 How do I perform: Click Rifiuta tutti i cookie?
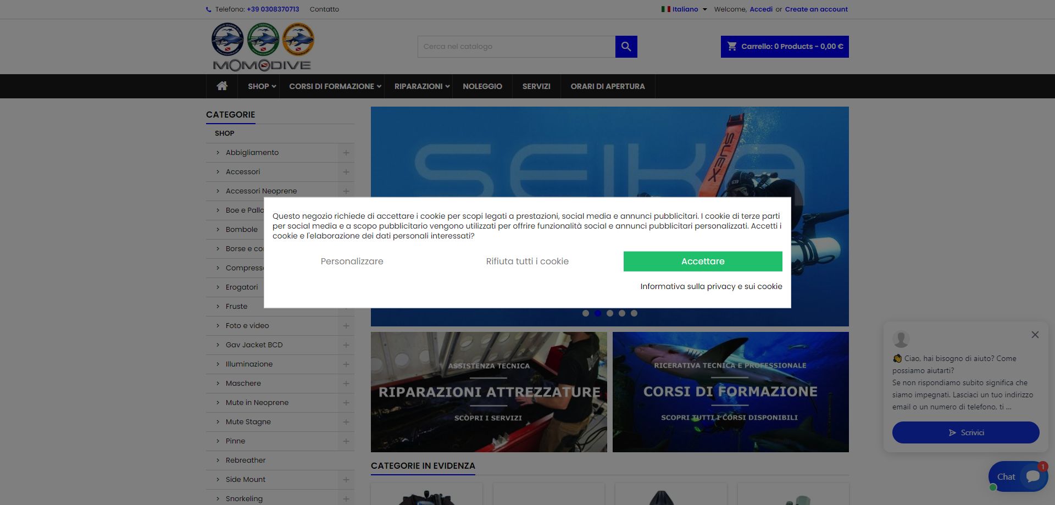point(527,262)
